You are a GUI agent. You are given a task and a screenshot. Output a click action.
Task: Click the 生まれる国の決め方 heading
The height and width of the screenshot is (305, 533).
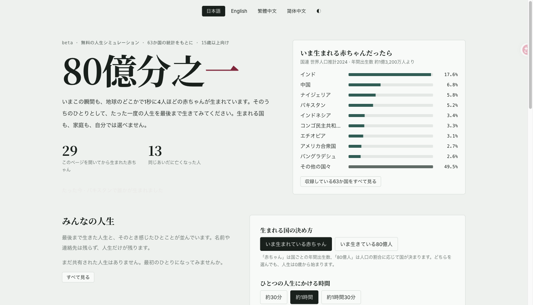[286, 230]
